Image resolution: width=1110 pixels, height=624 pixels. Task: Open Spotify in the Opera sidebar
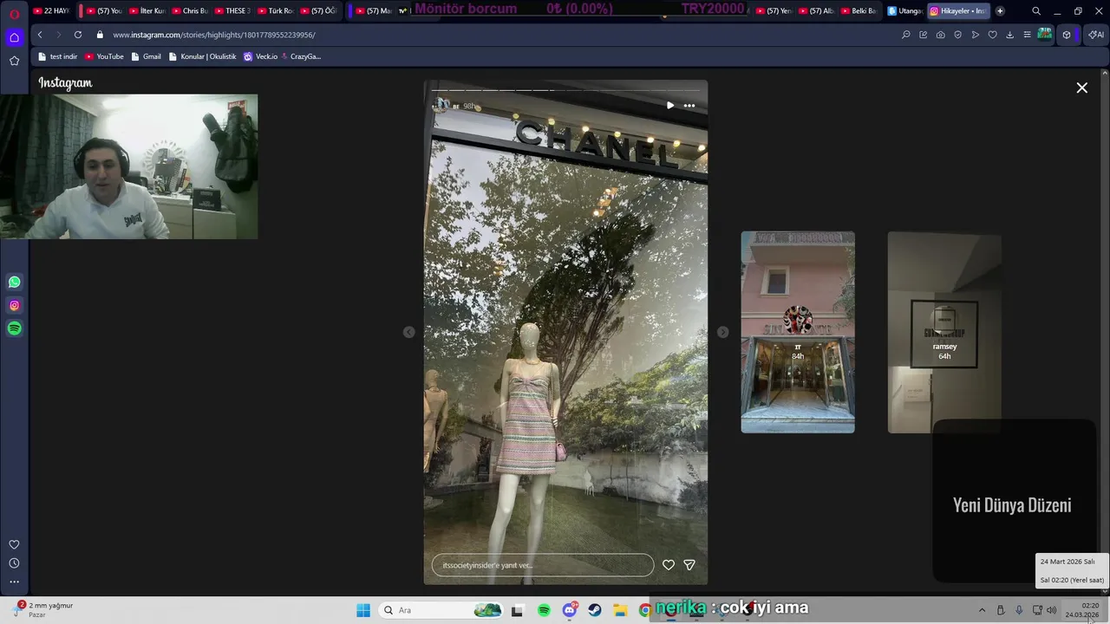[x=15, y=328]
